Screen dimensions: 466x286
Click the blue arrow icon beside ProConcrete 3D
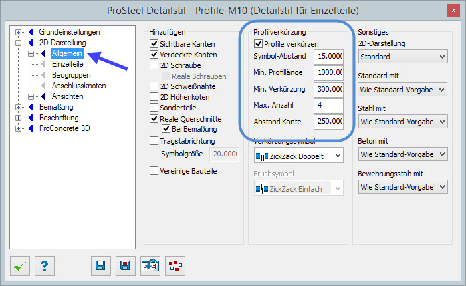[x=31, y=128]
